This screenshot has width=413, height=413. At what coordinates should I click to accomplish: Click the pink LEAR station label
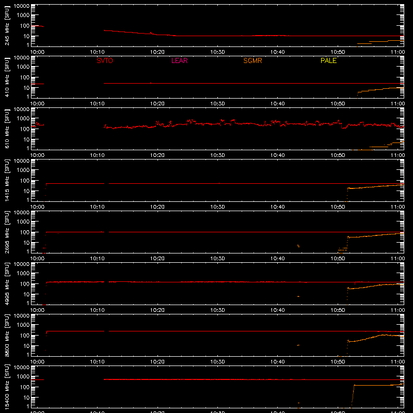pyautogui.click(x=179, y=60)
